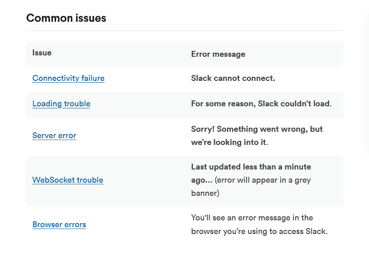Click the Error message column header
The image size is (369, 259).
218,54
